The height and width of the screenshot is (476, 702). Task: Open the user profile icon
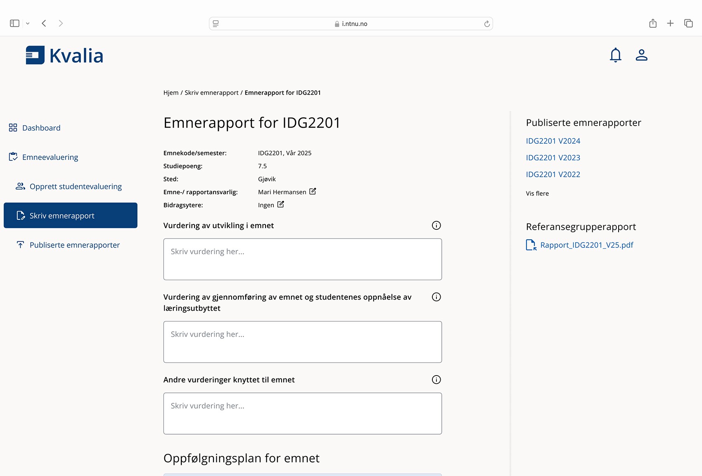[x=641, y=55]
